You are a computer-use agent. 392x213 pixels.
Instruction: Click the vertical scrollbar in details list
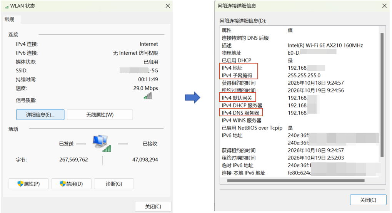click(x=382, y=95)
